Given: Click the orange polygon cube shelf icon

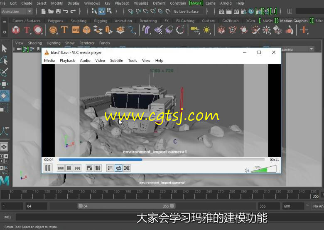Looking at the screenshot, I should 86,30.
